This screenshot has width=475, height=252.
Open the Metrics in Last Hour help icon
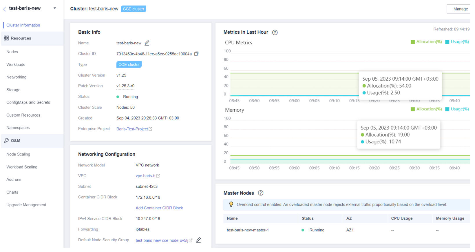click(x=275, y=32)
